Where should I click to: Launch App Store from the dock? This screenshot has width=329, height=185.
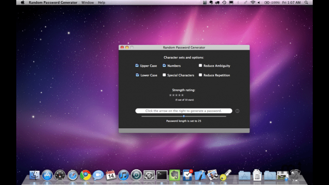(47, 175)
